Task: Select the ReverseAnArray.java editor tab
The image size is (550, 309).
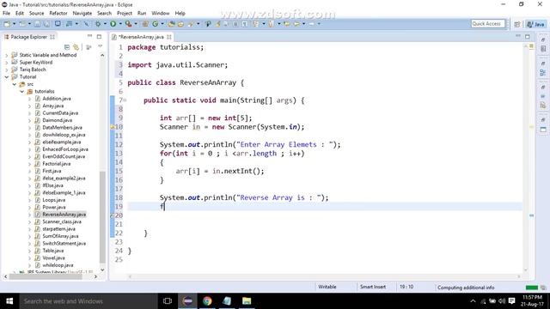Action: (x=141, y=37)
